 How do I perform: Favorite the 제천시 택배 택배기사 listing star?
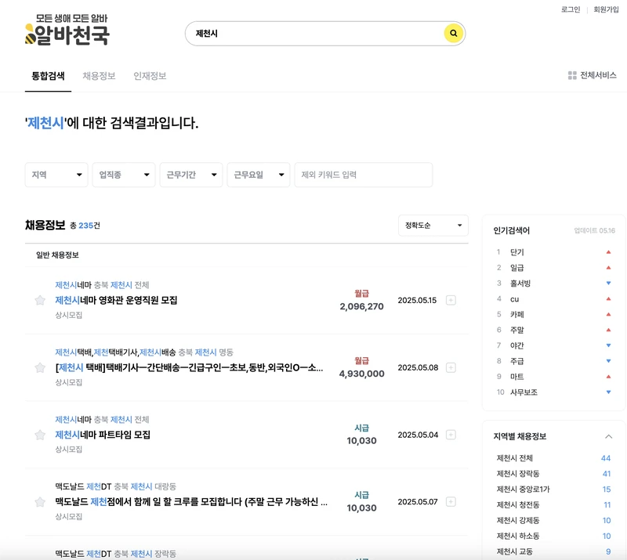[x=40, y=367]
